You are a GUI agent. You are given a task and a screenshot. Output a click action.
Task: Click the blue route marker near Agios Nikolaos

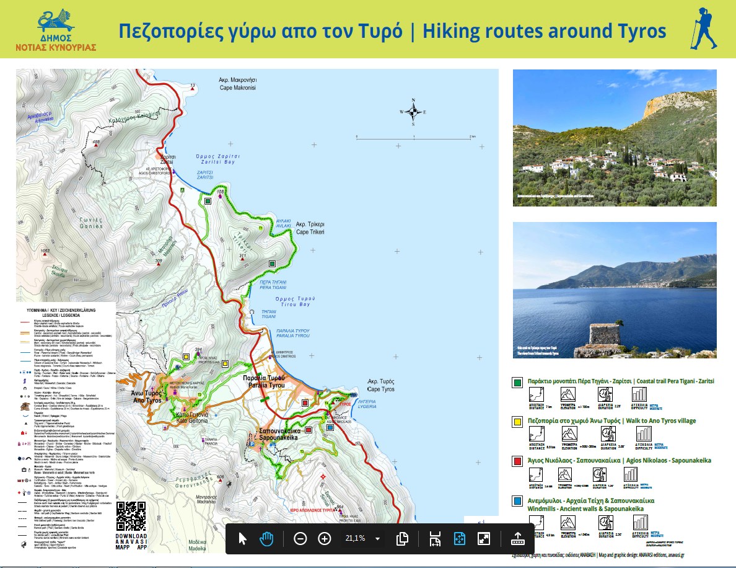point(330,427)
